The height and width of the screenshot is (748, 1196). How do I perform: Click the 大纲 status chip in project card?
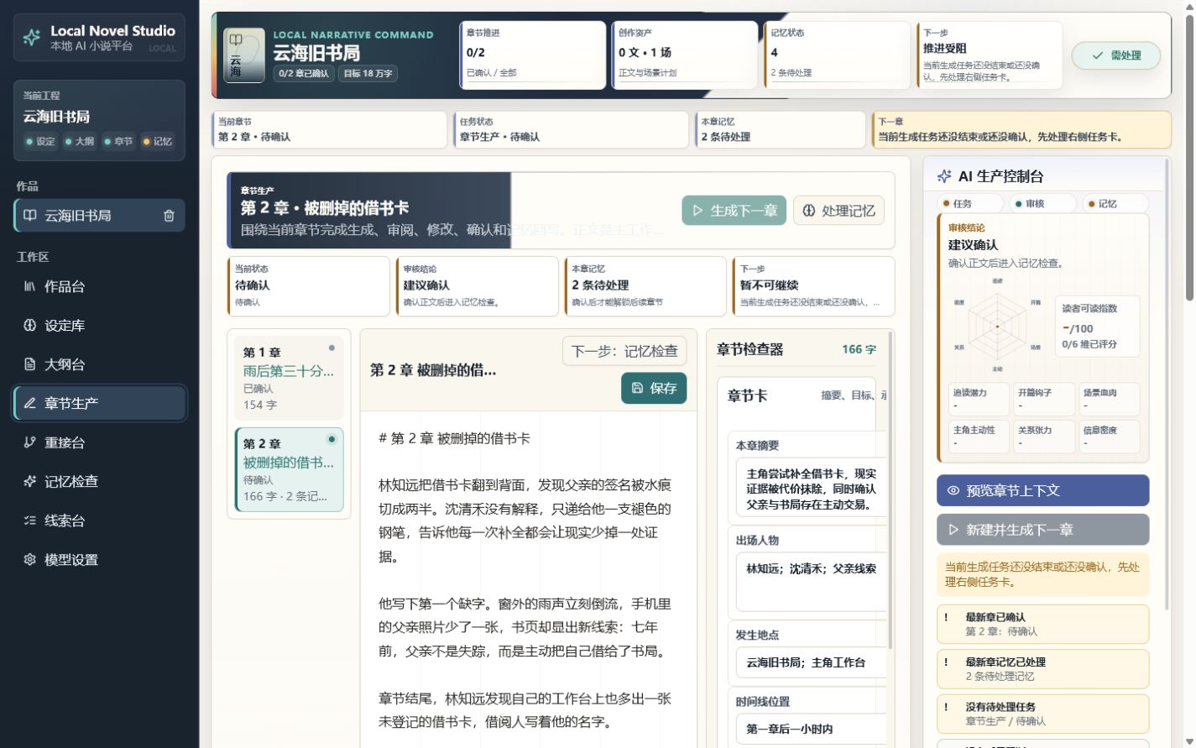click(80, 141)
